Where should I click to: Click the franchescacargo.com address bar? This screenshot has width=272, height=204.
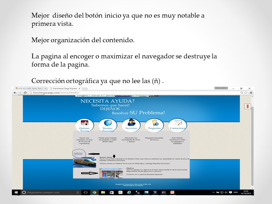pyautogui.click(x=135, y=93)
